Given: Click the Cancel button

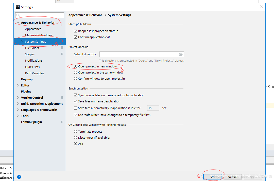Looking at the screenshot, I should [233, 177].
